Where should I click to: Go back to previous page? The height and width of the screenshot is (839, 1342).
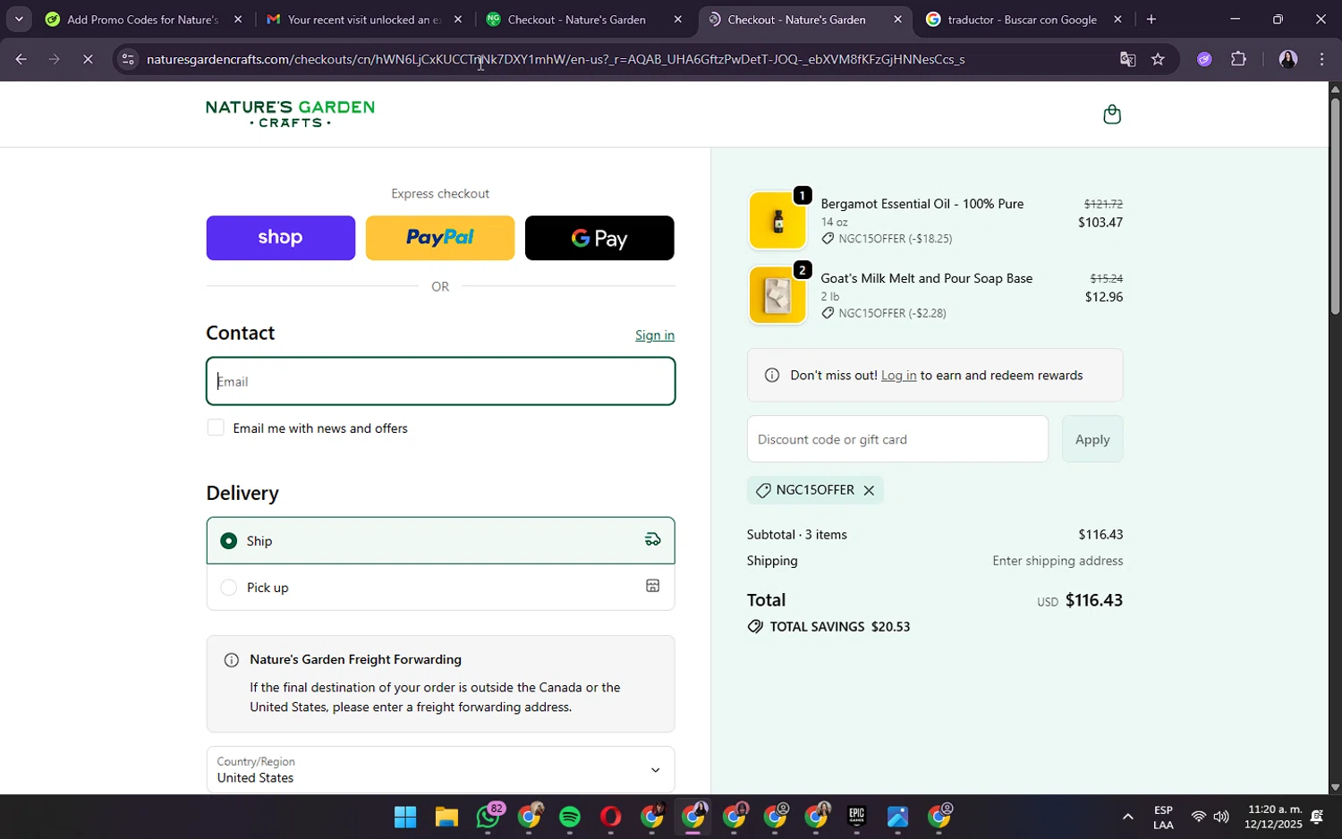coord(21,59)
